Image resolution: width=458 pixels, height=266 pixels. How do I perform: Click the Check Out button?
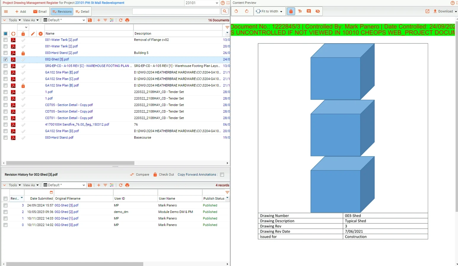coord(163,175)
